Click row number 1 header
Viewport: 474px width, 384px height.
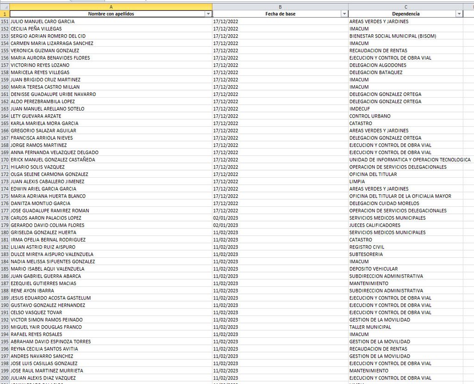(x=5, y=14)
